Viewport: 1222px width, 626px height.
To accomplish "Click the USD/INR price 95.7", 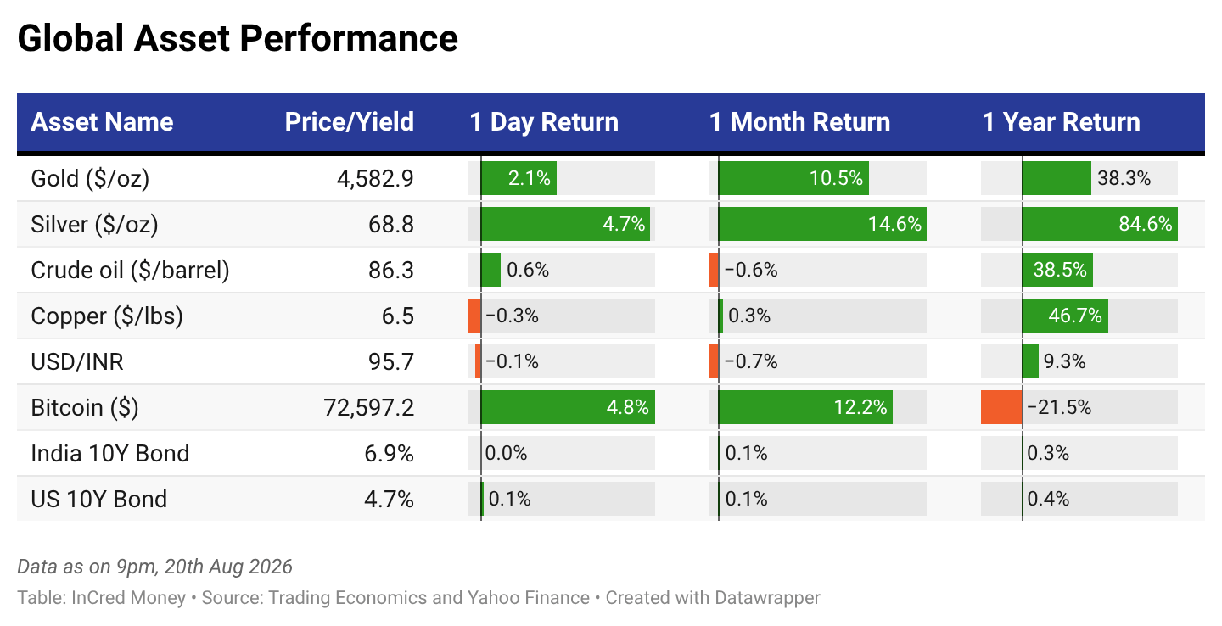I will point(392,362).
